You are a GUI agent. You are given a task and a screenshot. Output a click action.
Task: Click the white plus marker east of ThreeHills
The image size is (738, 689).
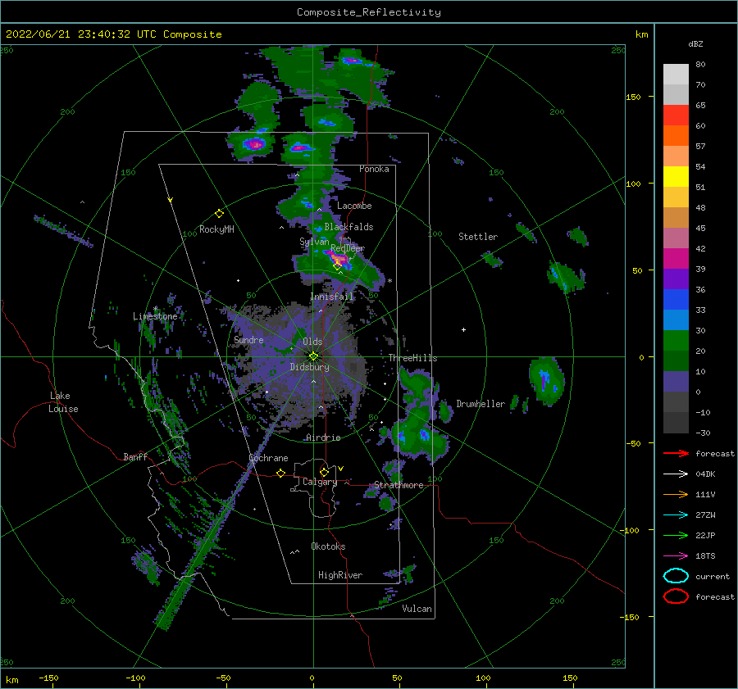[x=463, y=329]
